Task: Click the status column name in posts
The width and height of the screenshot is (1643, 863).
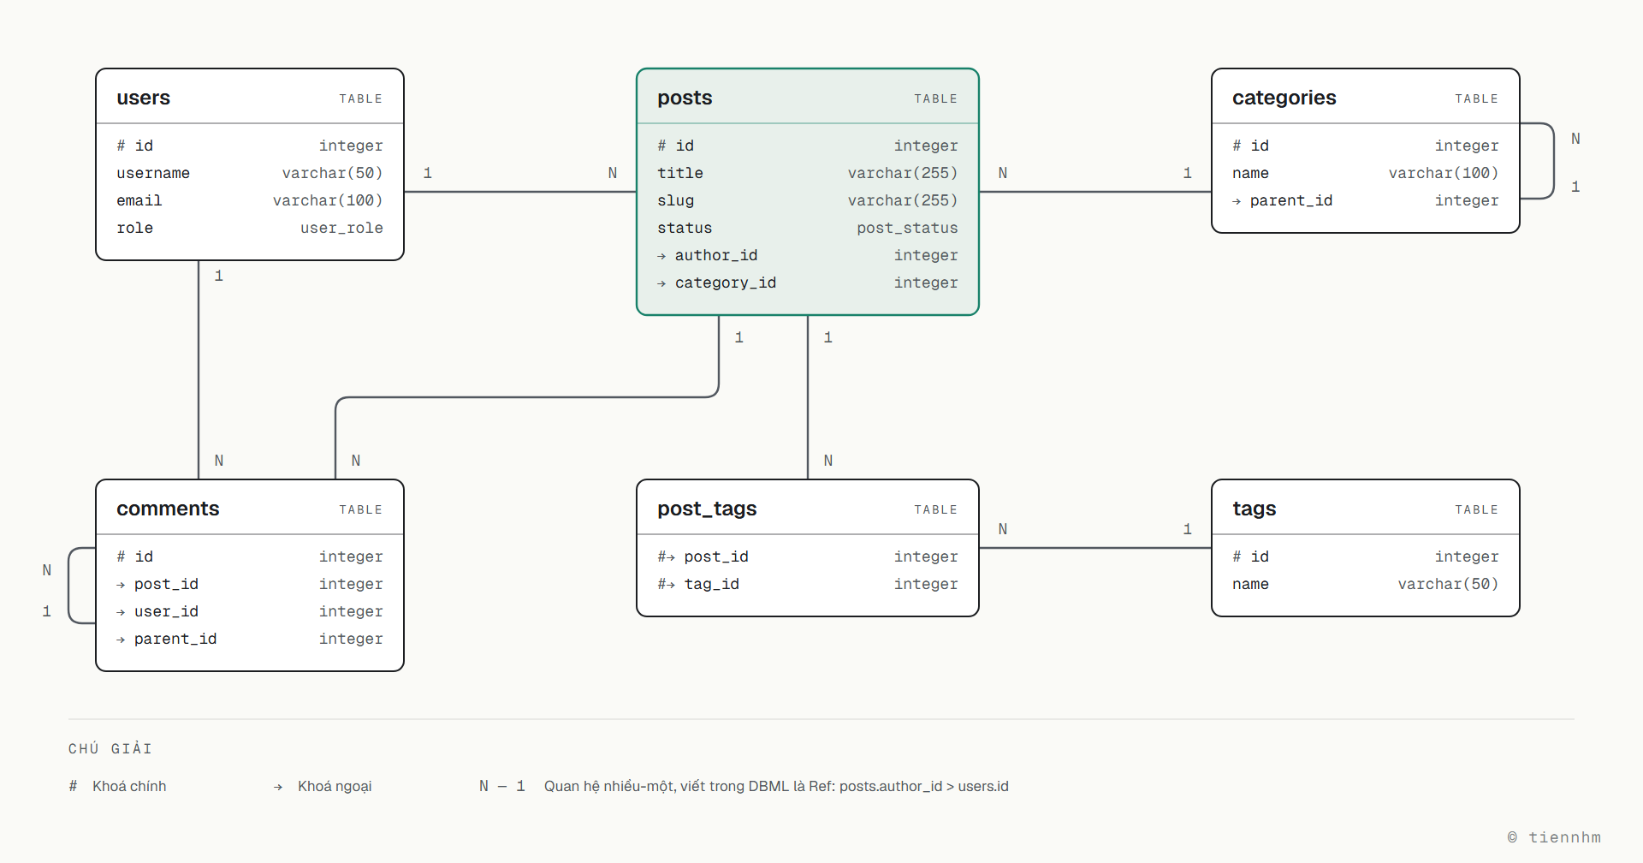Action: click(685, 228)
